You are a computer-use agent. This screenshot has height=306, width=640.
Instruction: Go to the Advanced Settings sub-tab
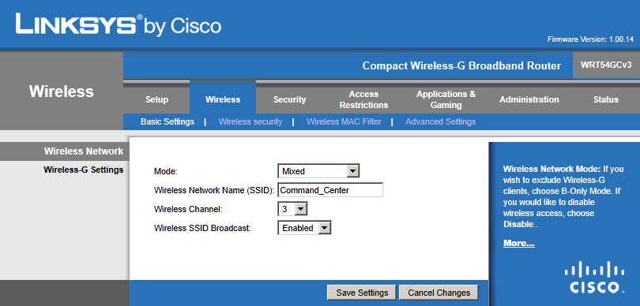click(x=441, y=121)
